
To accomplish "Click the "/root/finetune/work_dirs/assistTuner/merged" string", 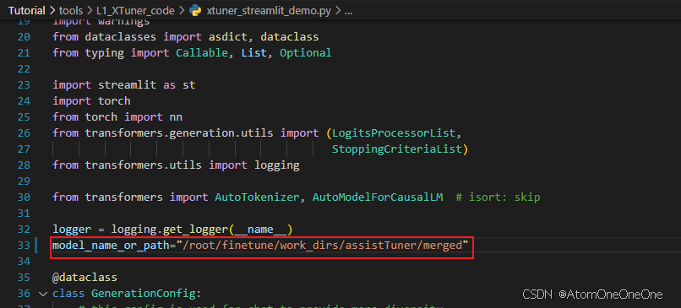I will click(322, 246).
